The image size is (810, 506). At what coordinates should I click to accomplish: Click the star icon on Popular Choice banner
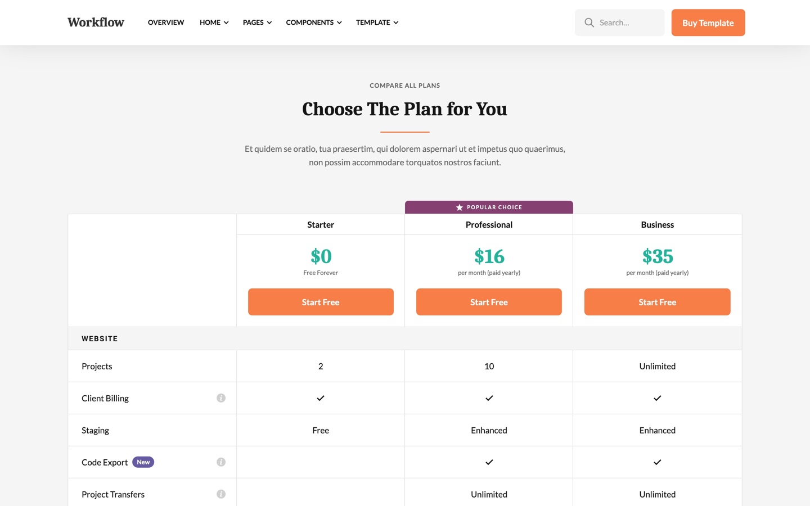(x=458, y=207)
